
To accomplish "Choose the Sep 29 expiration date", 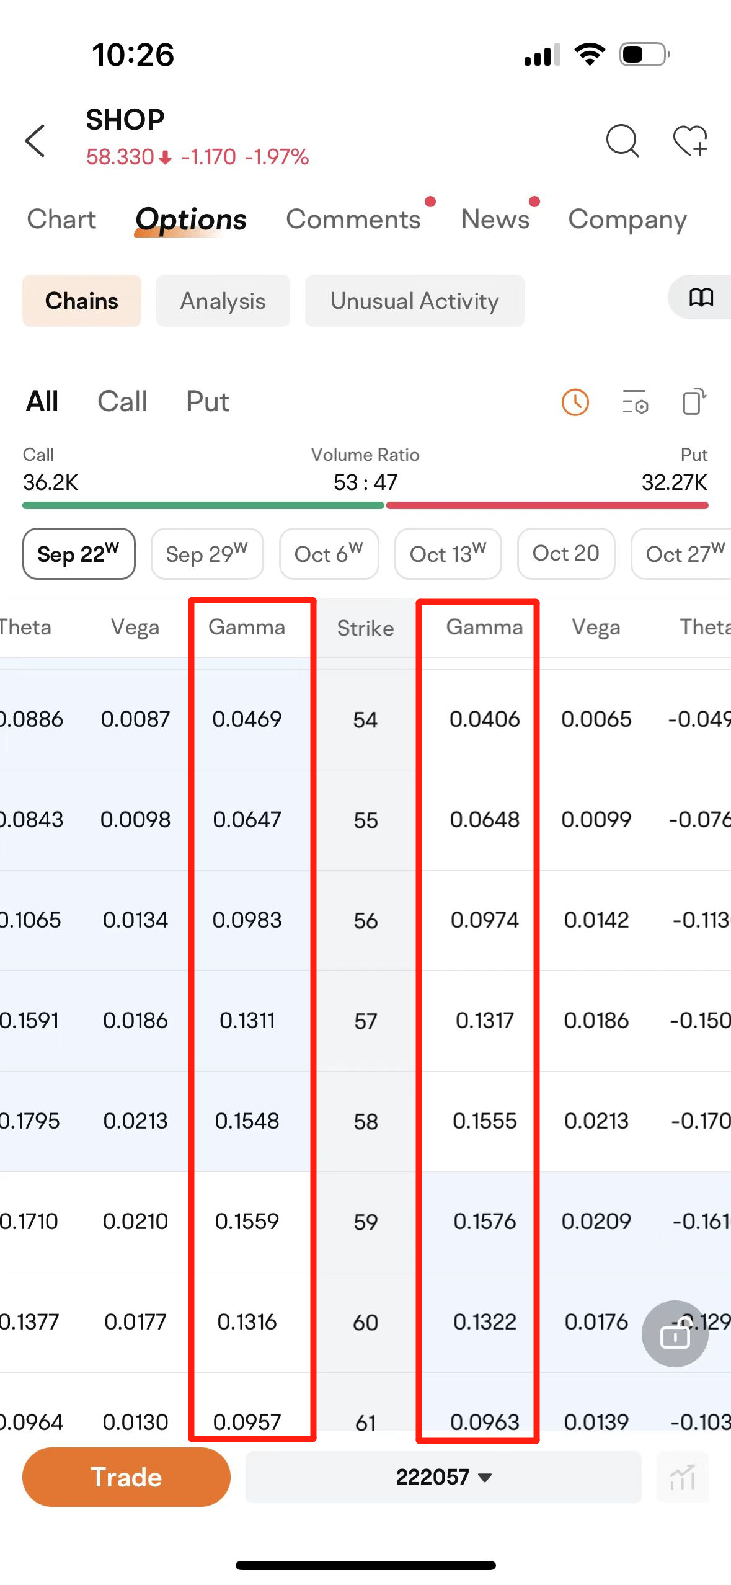I will [206, 554].
